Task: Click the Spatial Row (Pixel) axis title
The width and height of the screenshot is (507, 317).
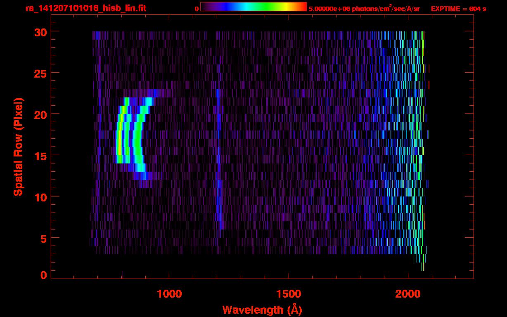Action: click(x=19, y=147)
